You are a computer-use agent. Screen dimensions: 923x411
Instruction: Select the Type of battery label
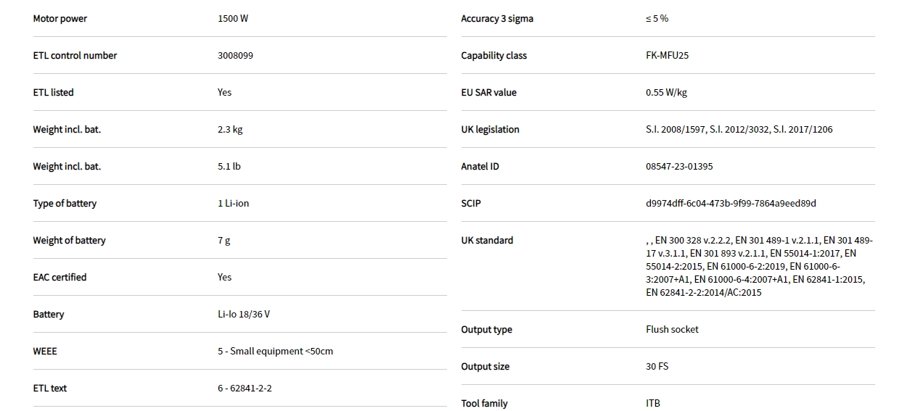coord(65,204)
